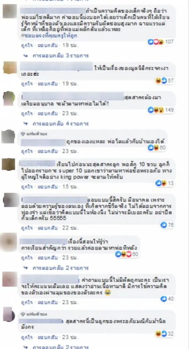This screenshot has width=189, height=349.
Task: Open reactions on the comment with 107 reactions
Action: point(161,42)
